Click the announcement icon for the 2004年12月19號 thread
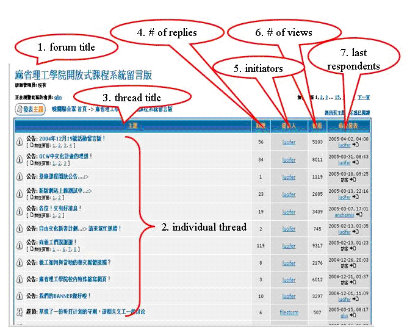Screen dimensions: 407x327 click(x=20, y=142)
